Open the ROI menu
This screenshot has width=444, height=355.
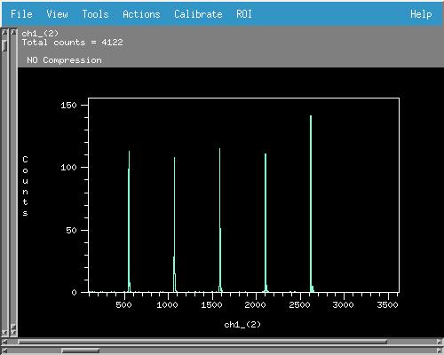pos(244,14)
